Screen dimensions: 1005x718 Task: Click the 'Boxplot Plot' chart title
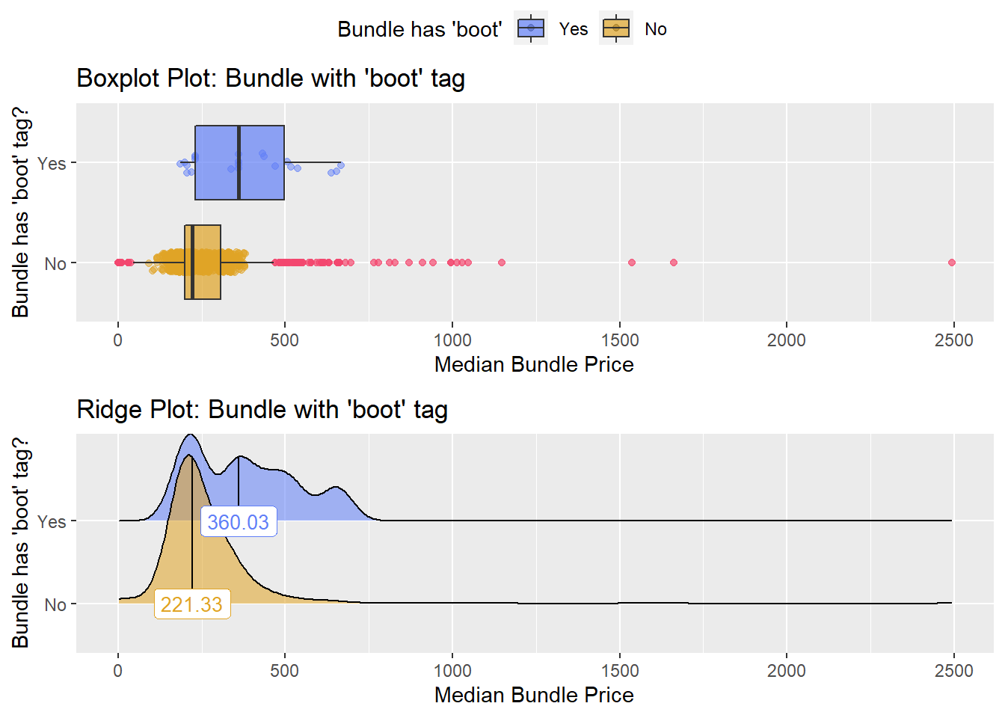coord(271,78)
